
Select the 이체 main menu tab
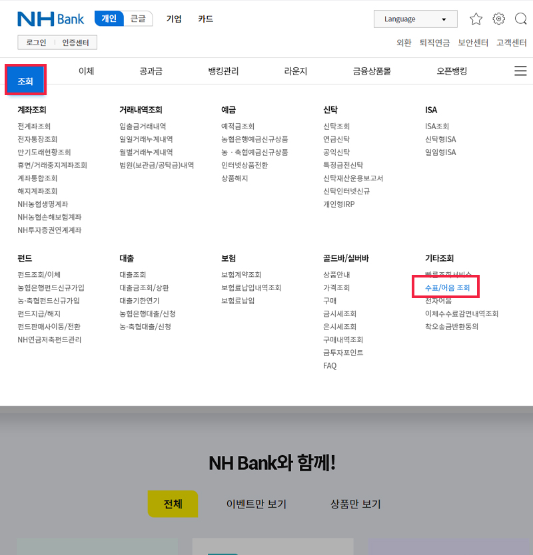click(86, 71)
